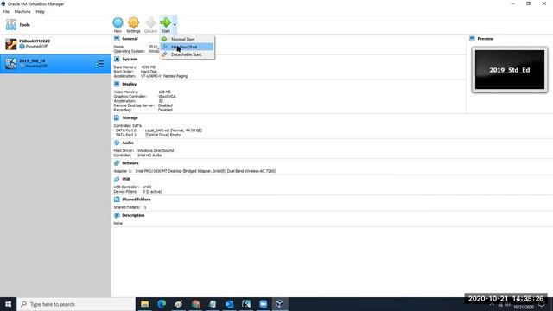The height and width of the screenshot is (311, 553).
Task: Click the Audio section icon
Action: click(x=117, y=143)
